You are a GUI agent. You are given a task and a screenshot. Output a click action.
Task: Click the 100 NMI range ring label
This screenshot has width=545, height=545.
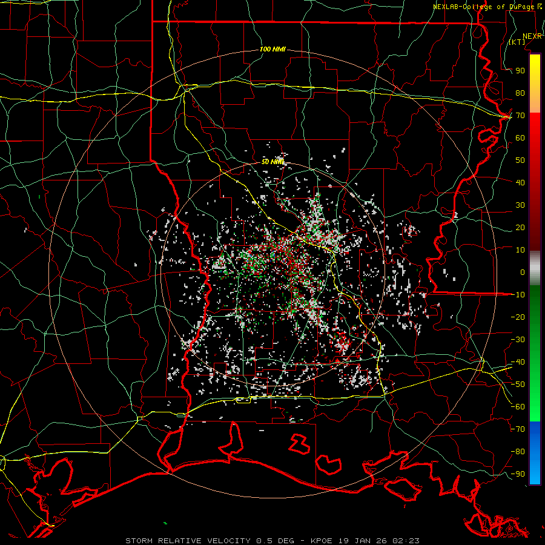pos(272,50)
